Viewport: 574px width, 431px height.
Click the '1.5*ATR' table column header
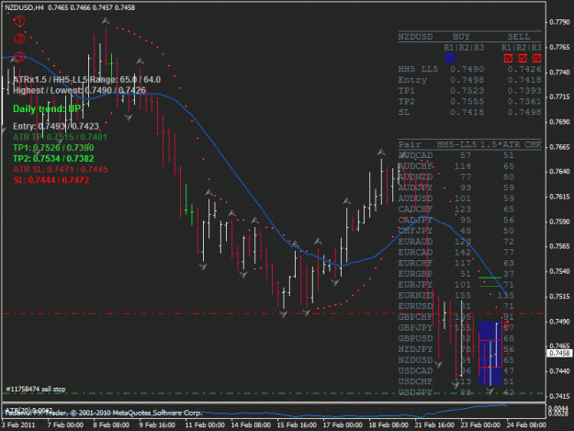(500, 144)
